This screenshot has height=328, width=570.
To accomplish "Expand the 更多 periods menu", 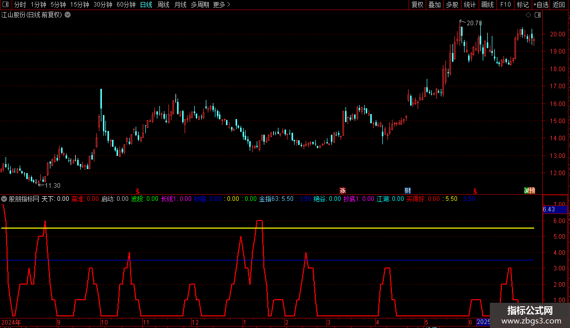I will [x=222, y=5].
